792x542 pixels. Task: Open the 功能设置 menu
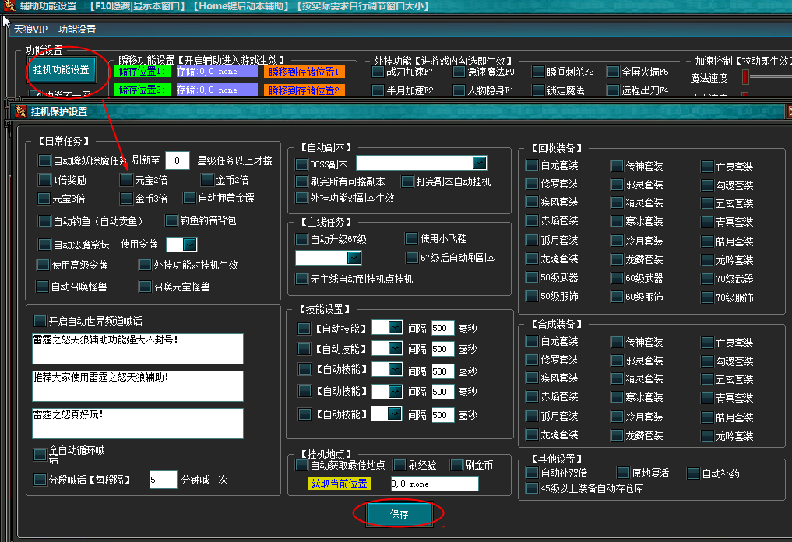pos(77,30)
